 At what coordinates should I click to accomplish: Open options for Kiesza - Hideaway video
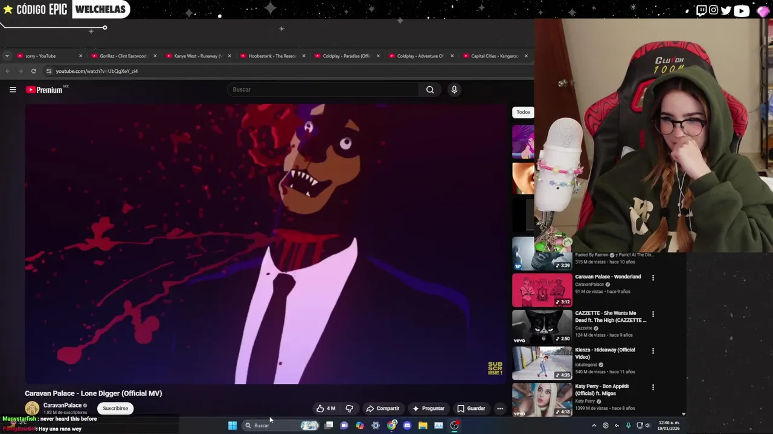(653, 351)
